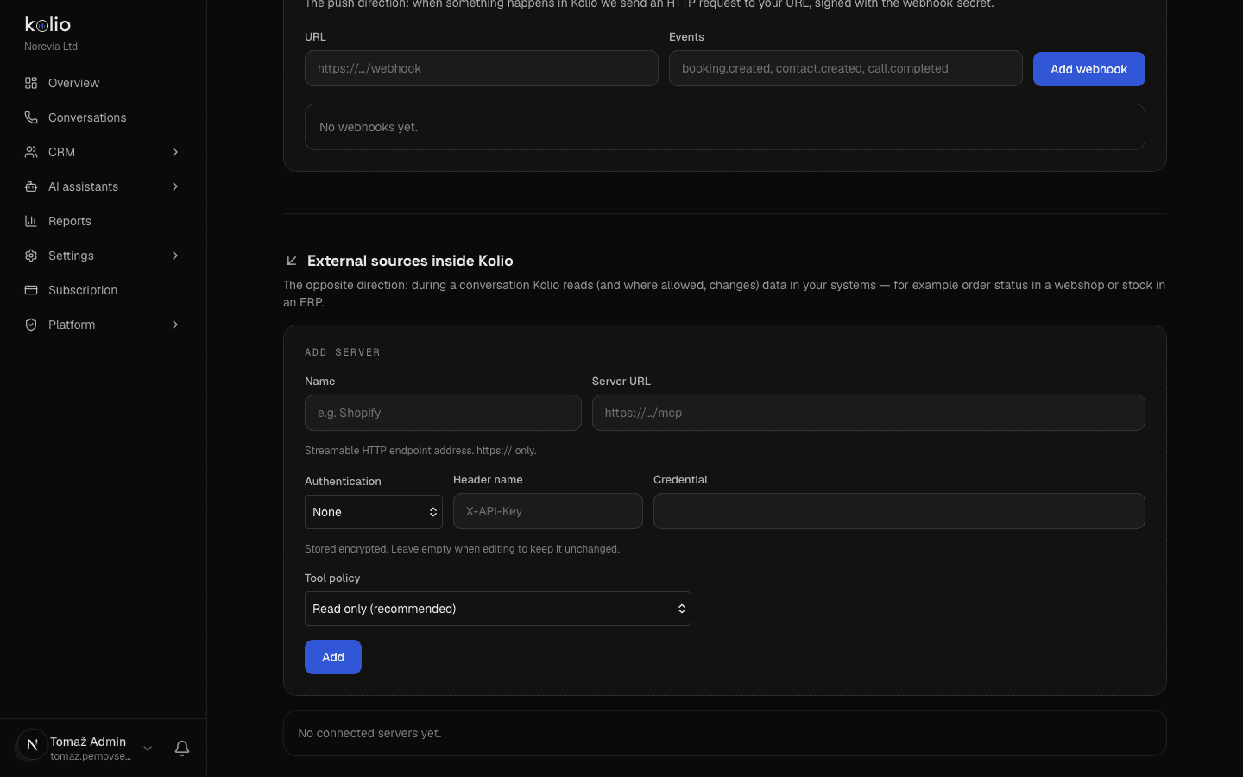
Task: Open the user account menu chevron
Action: click(148, 749)
